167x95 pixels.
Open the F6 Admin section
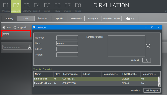pos(57,7)
